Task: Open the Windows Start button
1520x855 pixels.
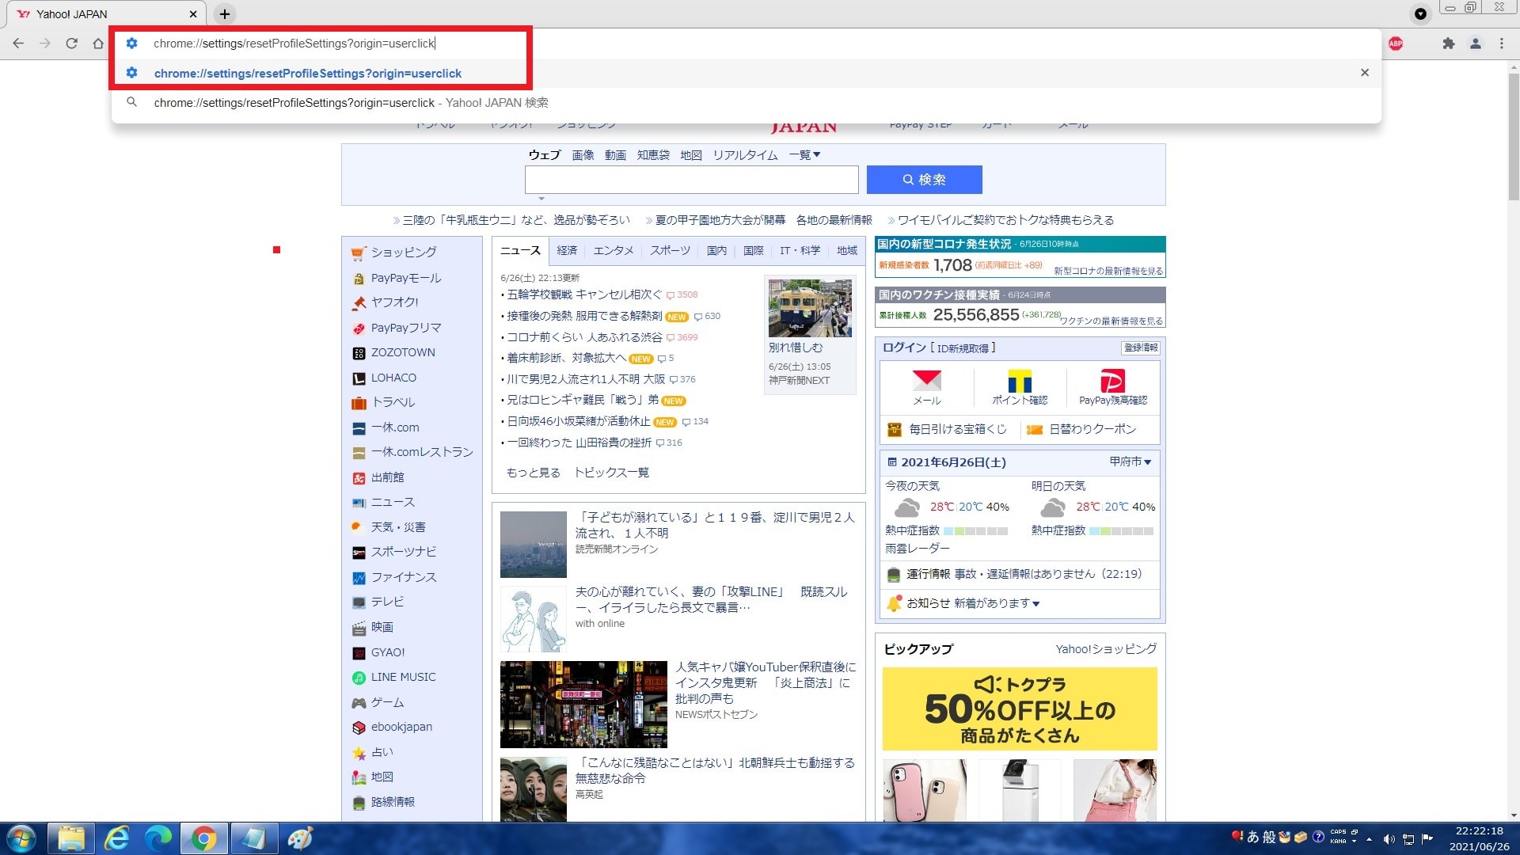Action: point(21,839)
